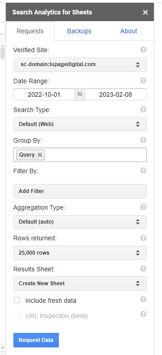Open Aggregation Type help icon
Screen dimensions: 162x355
tap(143, 207)
